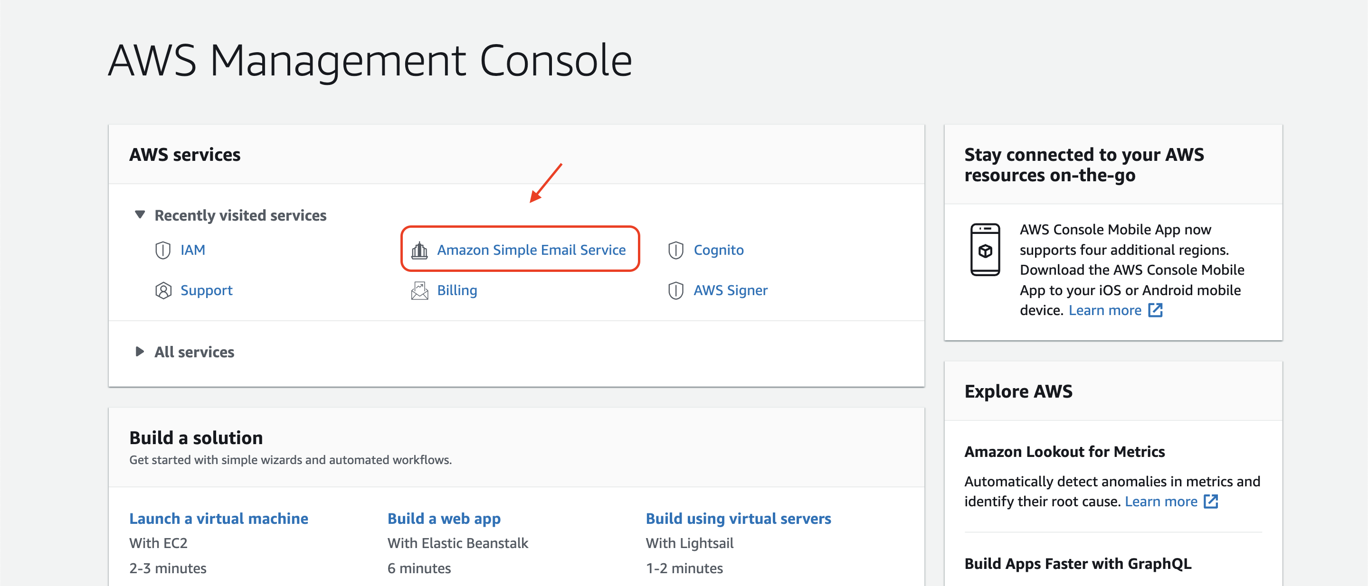Click external link icon next to Lookout for Metrics Learn more

pyautogui.click(x=1211, y=501)
